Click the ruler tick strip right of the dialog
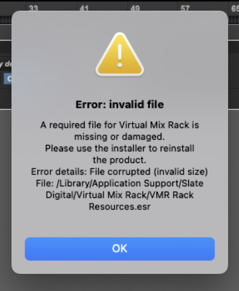Viewport: 239px width, 291px height. (233, 20)
